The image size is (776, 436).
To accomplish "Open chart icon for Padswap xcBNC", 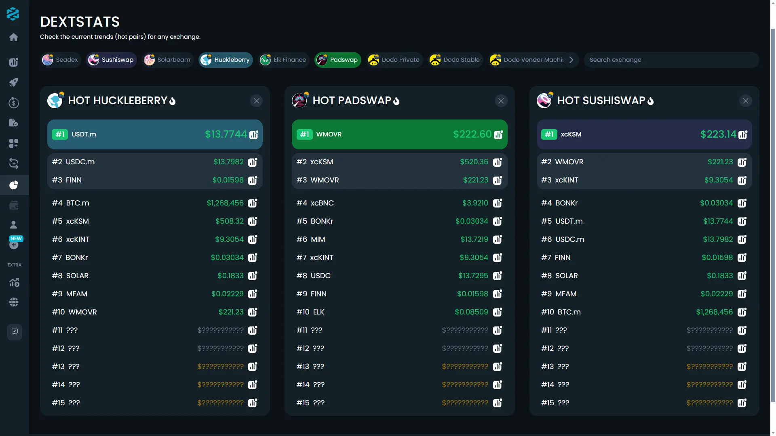I will pyautogui.click(x=498, y=203).
